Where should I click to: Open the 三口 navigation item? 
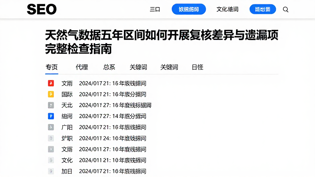(155, 9)
